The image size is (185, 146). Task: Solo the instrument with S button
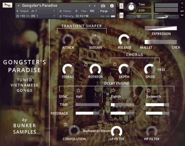coord(121,6)
